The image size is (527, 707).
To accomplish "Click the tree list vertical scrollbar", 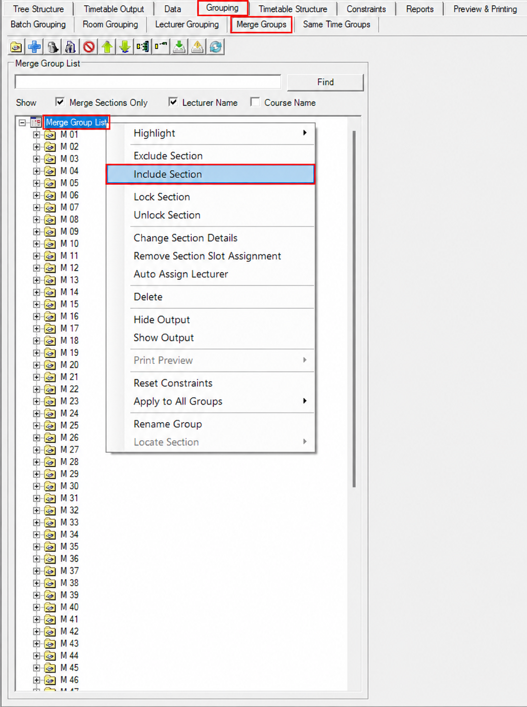I will [x=354, y=309].
